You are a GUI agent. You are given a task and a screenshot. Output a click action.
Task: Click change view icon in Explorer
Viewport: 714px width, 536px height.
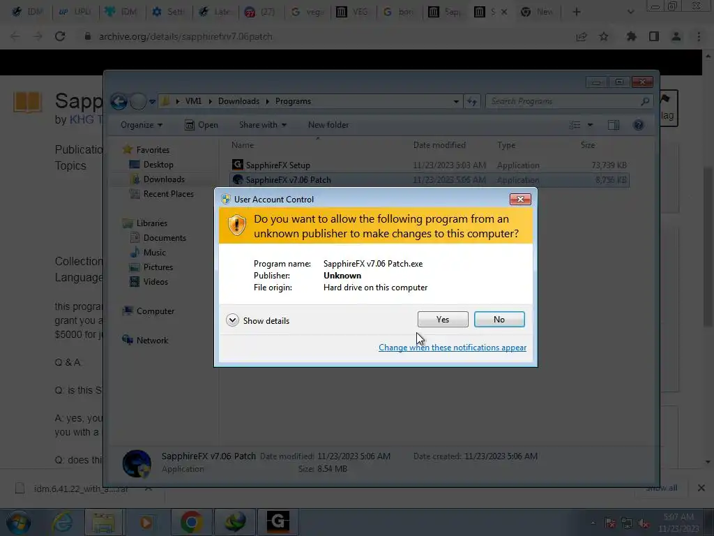click(x=575, y=125)
